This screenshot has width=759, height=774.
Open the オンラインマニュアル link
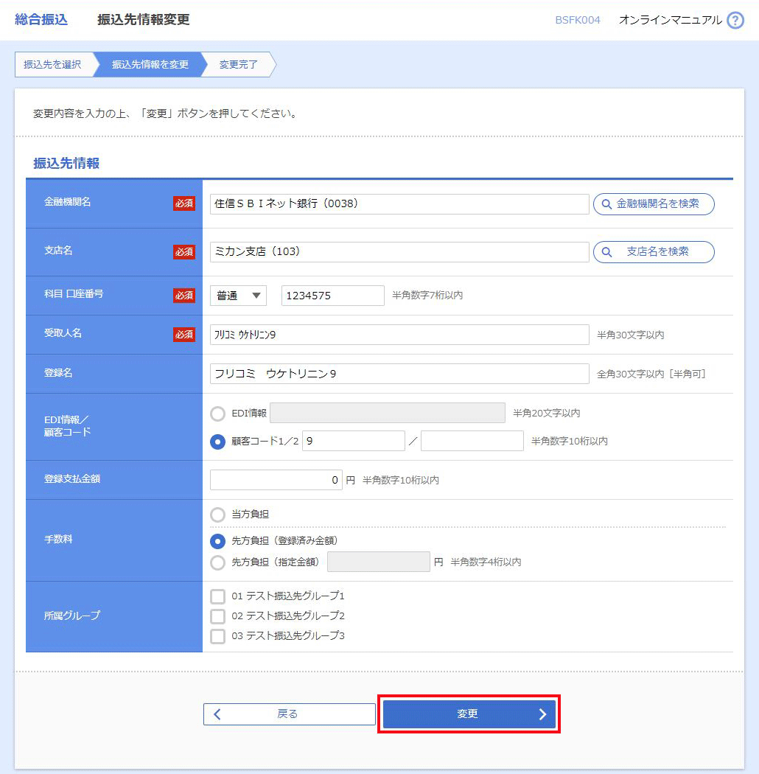pos(670,20)
